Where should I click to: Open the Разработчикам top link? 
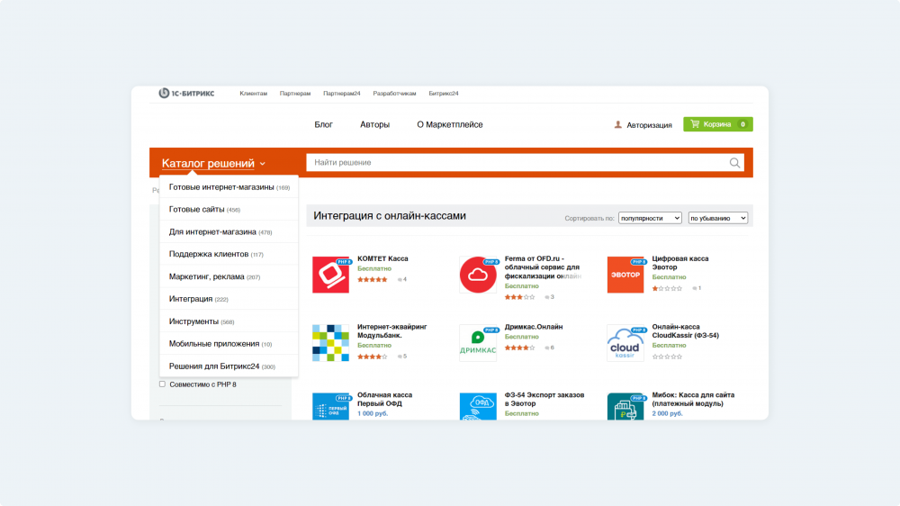point(394,94)
